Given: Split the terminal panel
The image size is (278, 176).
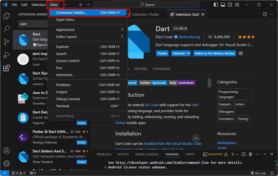Looking at the screenshot, I should 244,154.
